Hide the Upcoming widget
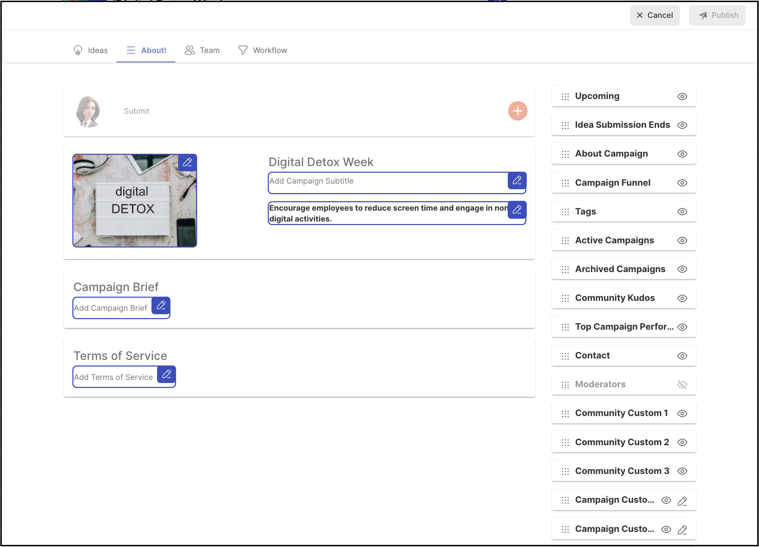Viewport: 759px width, 547px height. [682, 97]
